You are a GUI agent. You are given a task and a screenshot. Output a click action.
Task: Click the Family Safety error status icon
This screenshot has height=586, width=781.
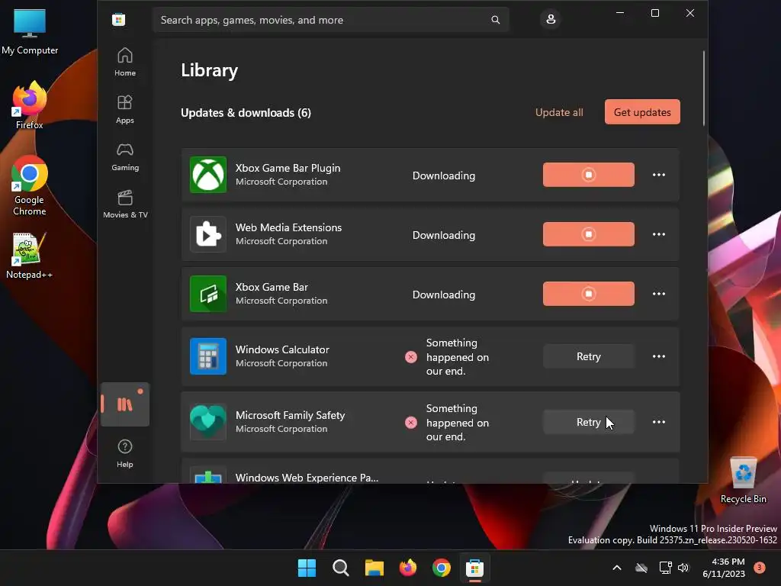411,423
